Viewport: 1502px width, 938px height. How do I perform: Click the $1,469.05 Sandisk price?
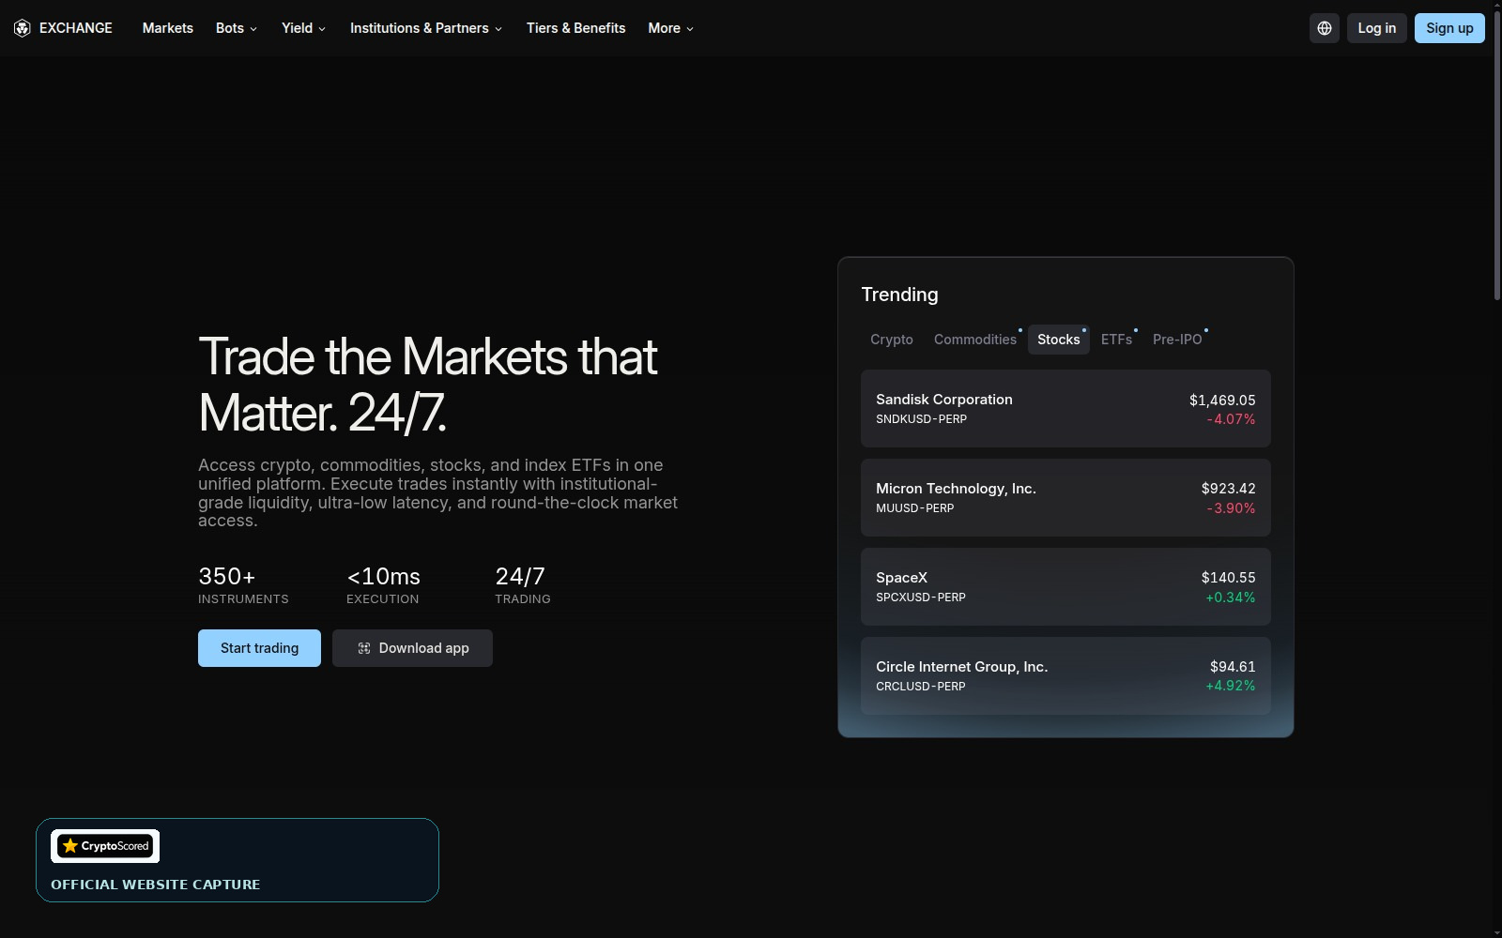[1222, 400]
